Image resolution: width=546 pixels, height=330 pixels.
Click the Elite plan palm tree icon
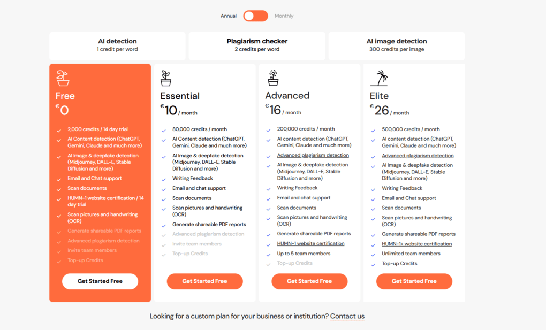[x=379, y=78]
